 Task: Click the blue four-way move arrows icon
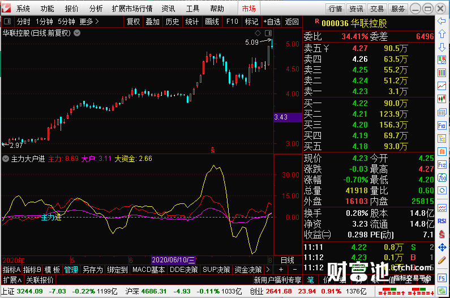442,248
